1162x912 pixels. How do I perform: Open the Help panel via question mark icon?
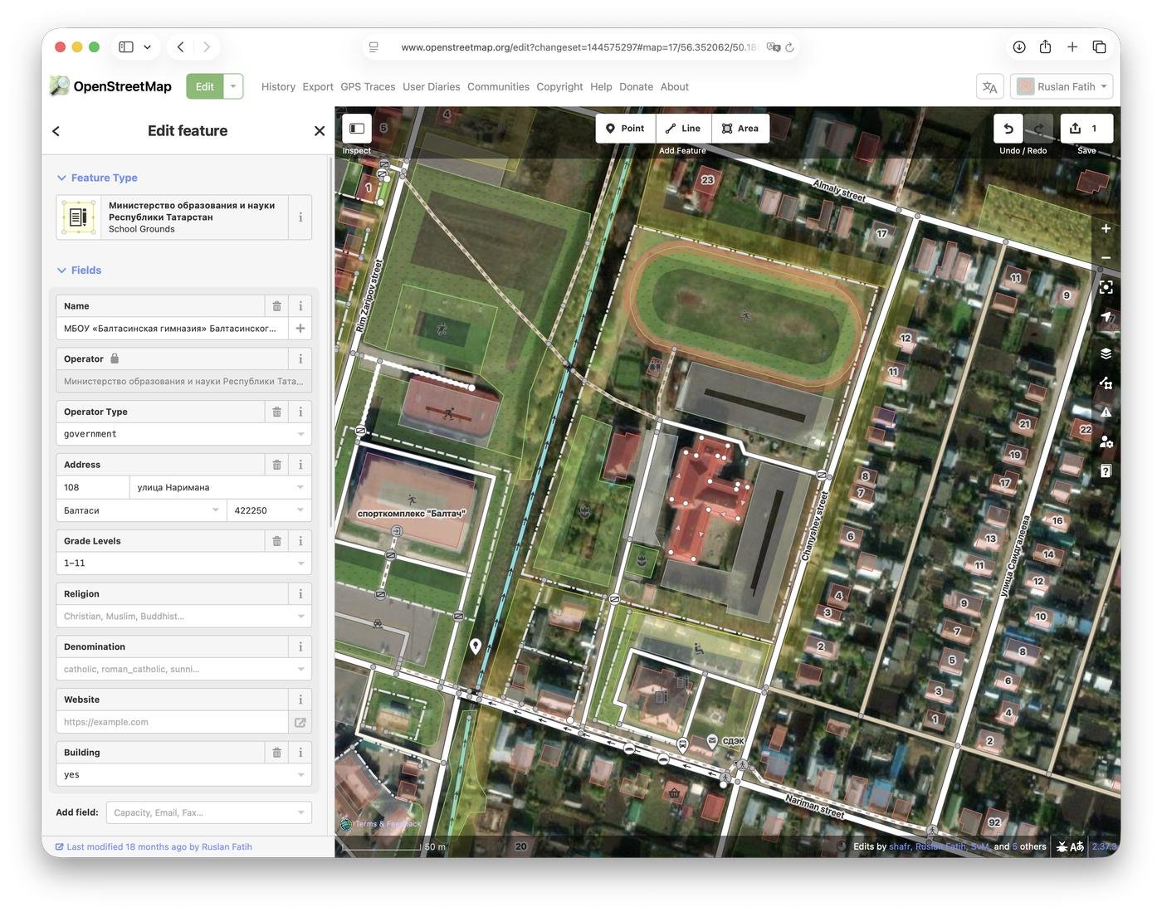pyautogui.click(x=1106, y=471)
